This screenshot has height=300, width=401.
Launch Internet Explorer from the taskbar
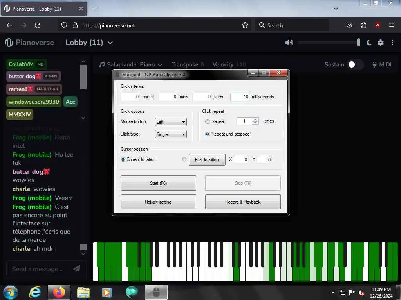click(x=35, y=292)
